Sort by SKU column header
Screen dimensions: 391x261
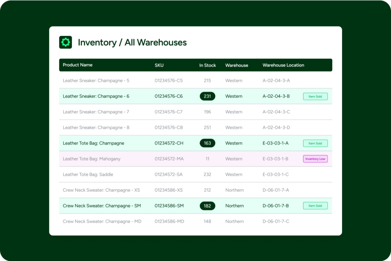tap(159, 65)
